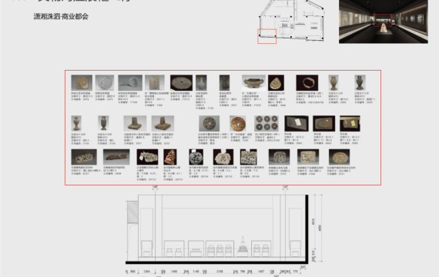
Task: Select the lobed flower-shaped mirror photo
Action: pyautogui.click(x=105, y=82)
